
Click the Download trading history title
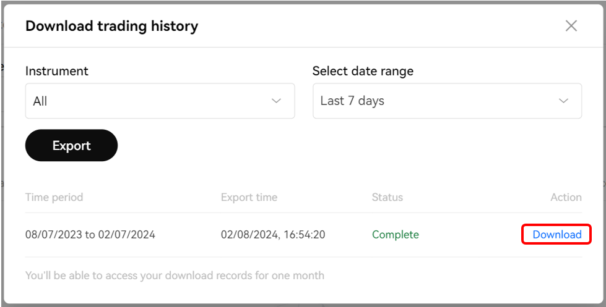click(x=111, y=26)
